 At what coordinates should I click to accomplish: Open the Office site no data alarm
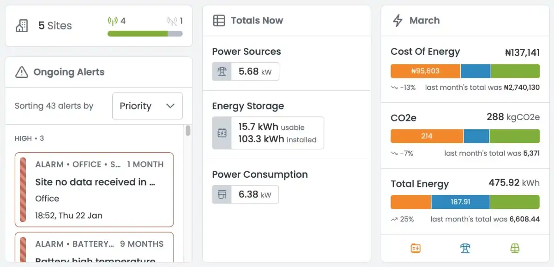click(94, 190)
